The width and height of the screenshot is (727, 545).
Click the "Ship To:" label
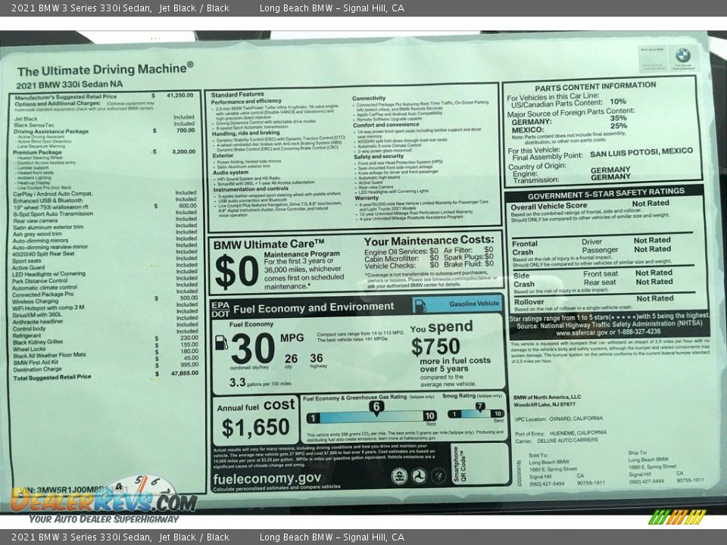tap(638, 453)
